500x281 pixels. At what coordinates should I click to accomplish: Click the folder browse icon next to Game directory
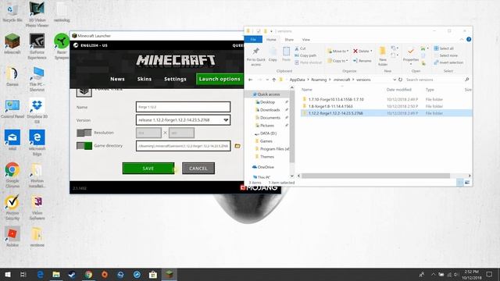[237, 146]
